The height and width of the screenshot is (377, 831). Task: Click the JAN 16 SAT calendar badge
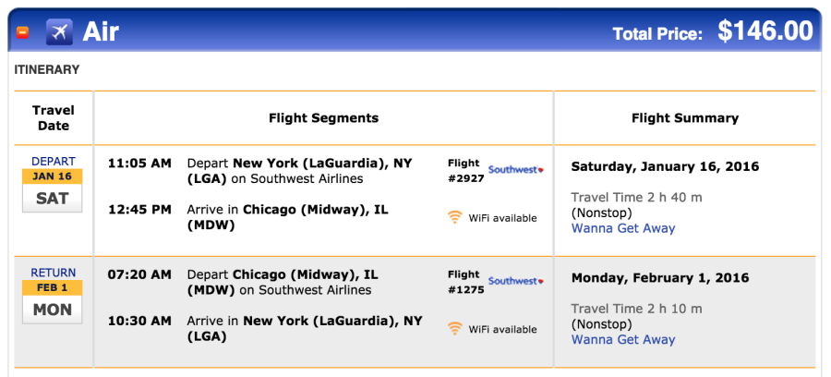pos(52,190)
